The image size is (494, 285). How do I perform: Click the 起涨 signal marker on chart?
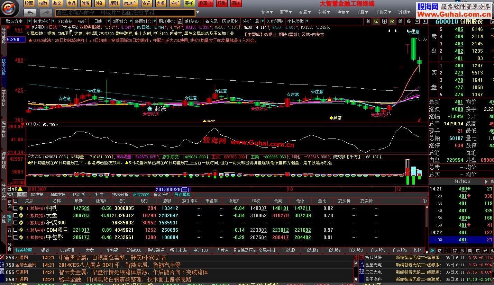pos(157,109)
